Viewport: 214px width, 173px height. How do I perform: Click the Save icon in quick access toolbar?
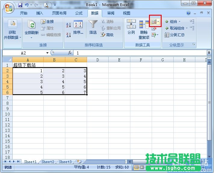(20, 5)
